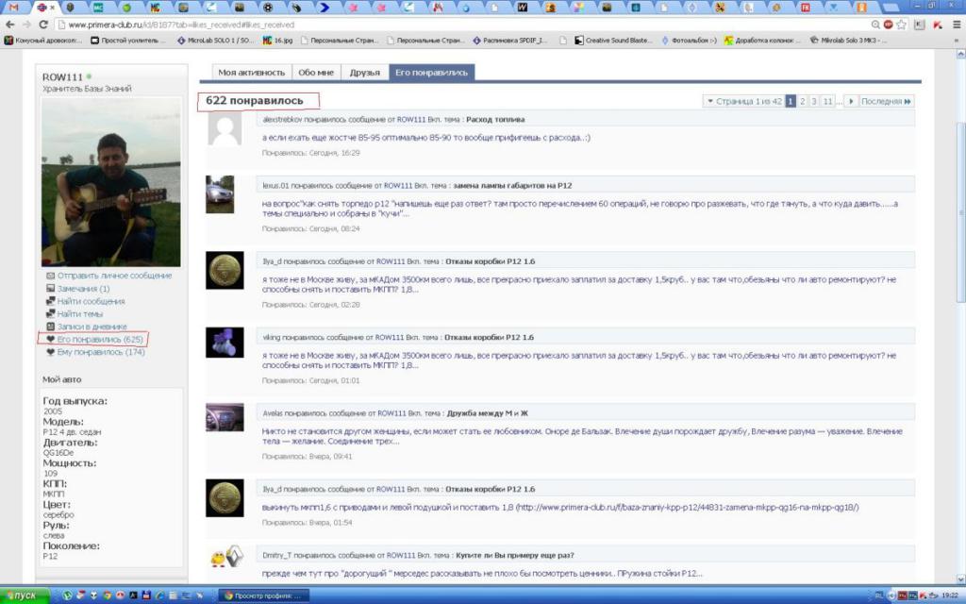Viewport: 966px width, 604px height.
Task: Click the taskbar clock showing 19:22
Action: pos(950,596)
